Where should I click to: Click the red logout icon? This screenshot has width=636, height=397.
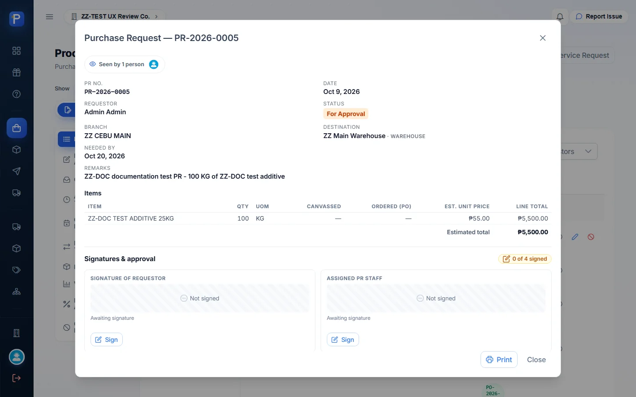coord(17,378)
